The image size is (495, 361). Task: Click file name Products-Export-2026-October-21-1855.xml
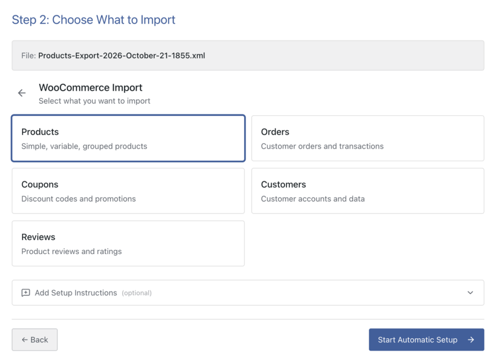(121, 56)
